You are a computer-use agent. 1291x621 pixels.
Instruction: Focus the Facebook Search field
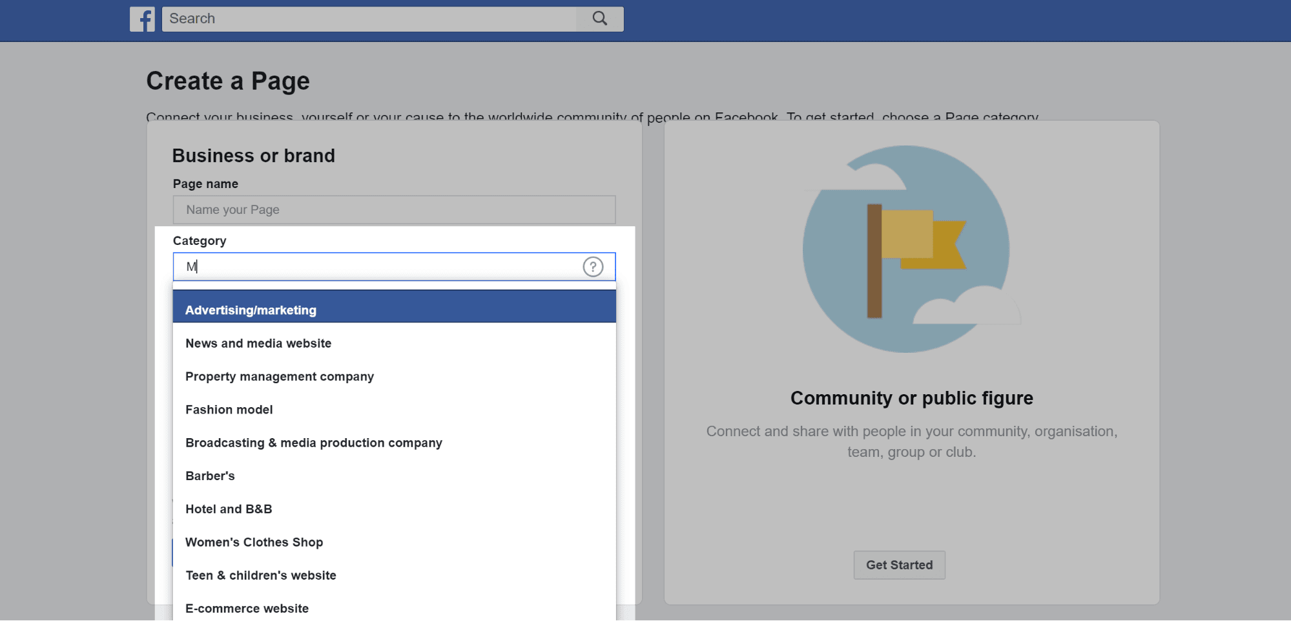pos(369,19)
